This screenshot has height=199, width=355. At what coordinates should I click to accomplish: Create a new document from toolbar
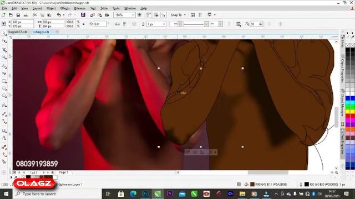3,15
